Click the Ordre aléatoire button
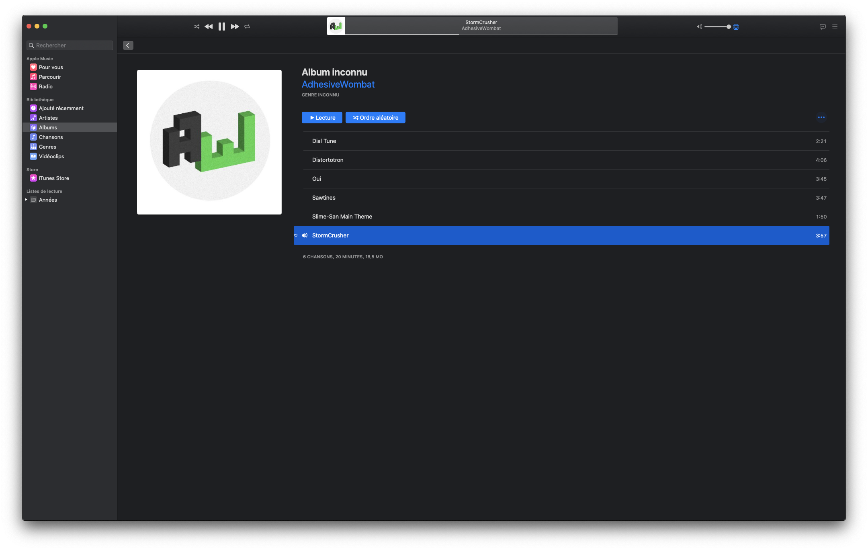The height and width of the screenshot is (550, 868). point(375,118)
